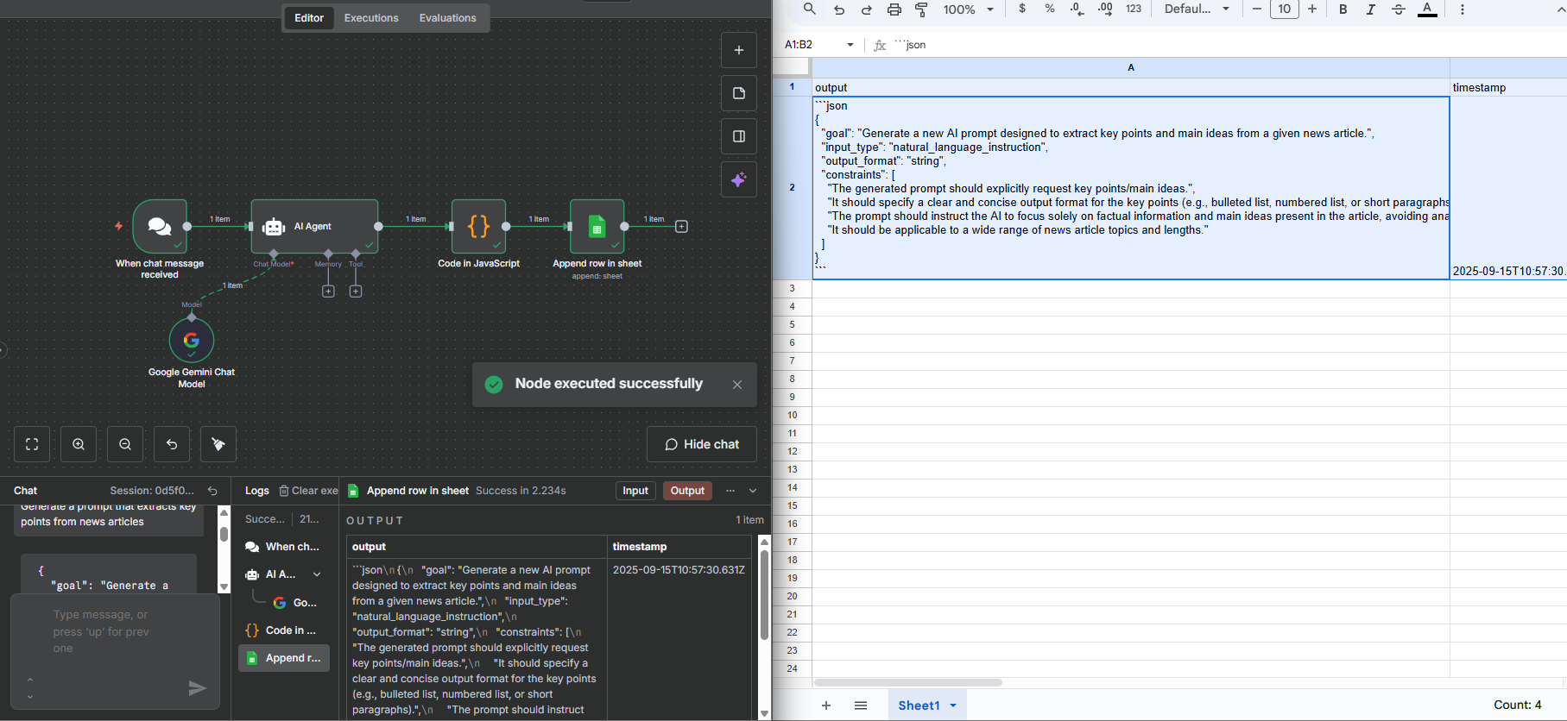The height and width of the screenshot is (721, 1567).
Task: Select the Append row in sheet node
Action: click(x=597, y=227)
